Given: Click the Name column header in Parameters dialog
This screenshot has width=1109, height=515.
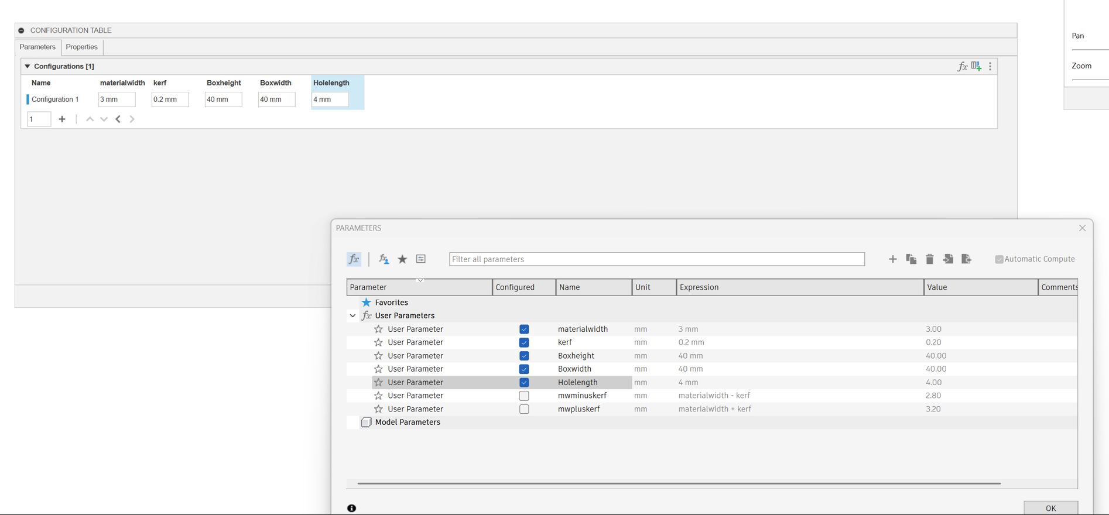Looking at the screenshot, I should click(594, 287).
